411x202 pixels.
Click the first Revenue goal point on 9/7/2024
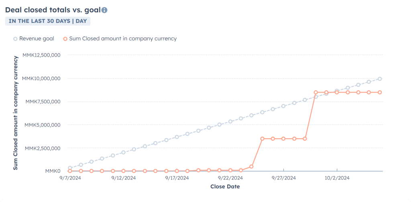(x=70, y=168)
